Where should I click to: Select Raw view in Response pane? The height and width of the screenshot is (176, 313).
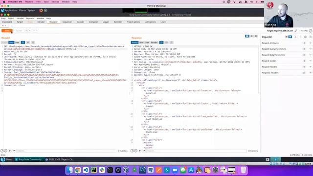tap(141, 43)
